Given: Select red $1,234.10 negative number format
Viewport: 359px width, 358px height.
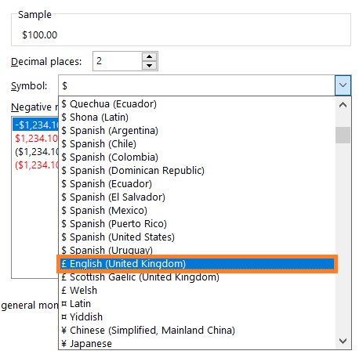Looking at the screenshot, I should pyautogui.click(x=36, y=139).
